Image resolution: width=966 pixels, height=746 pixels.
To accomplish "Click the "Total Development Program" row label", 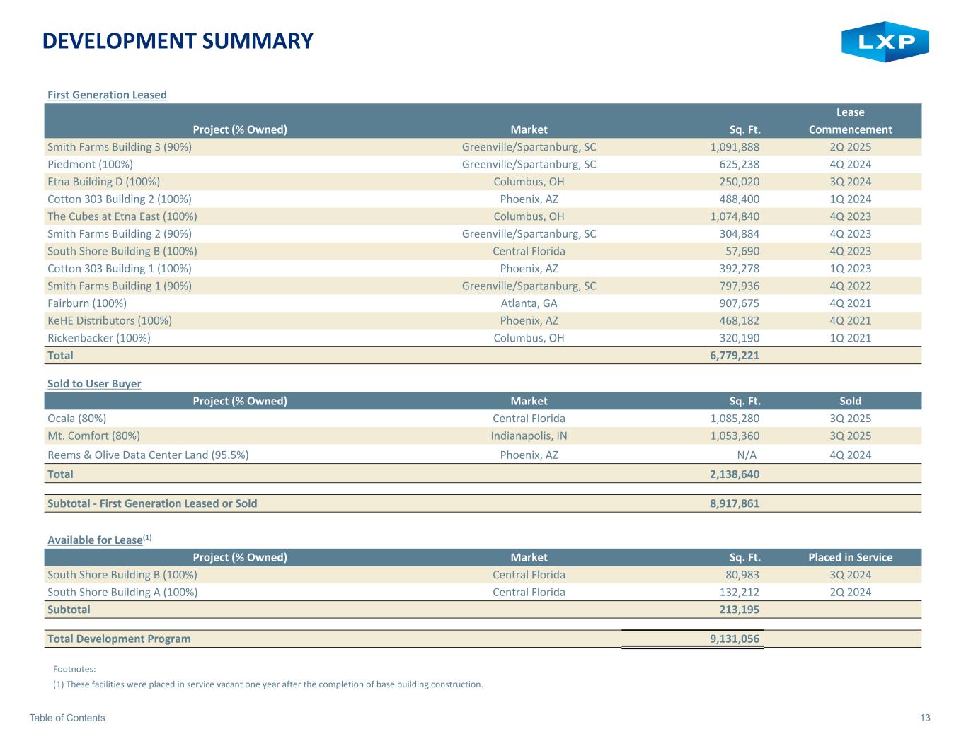I will 119,639.
